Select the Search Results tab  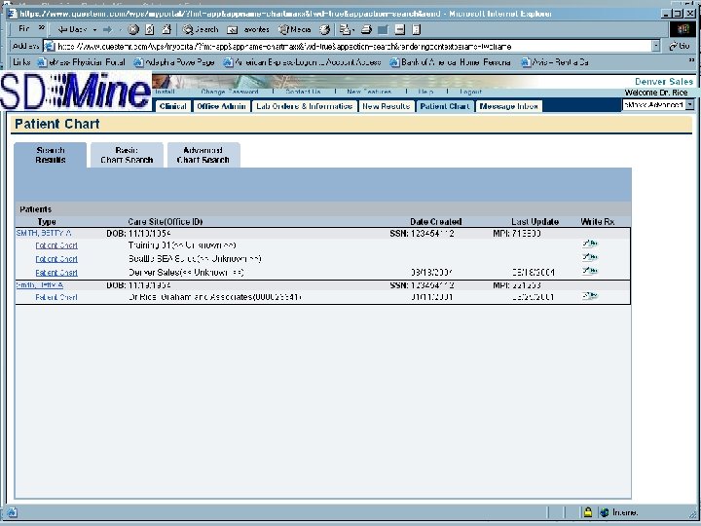click(51, 155)
